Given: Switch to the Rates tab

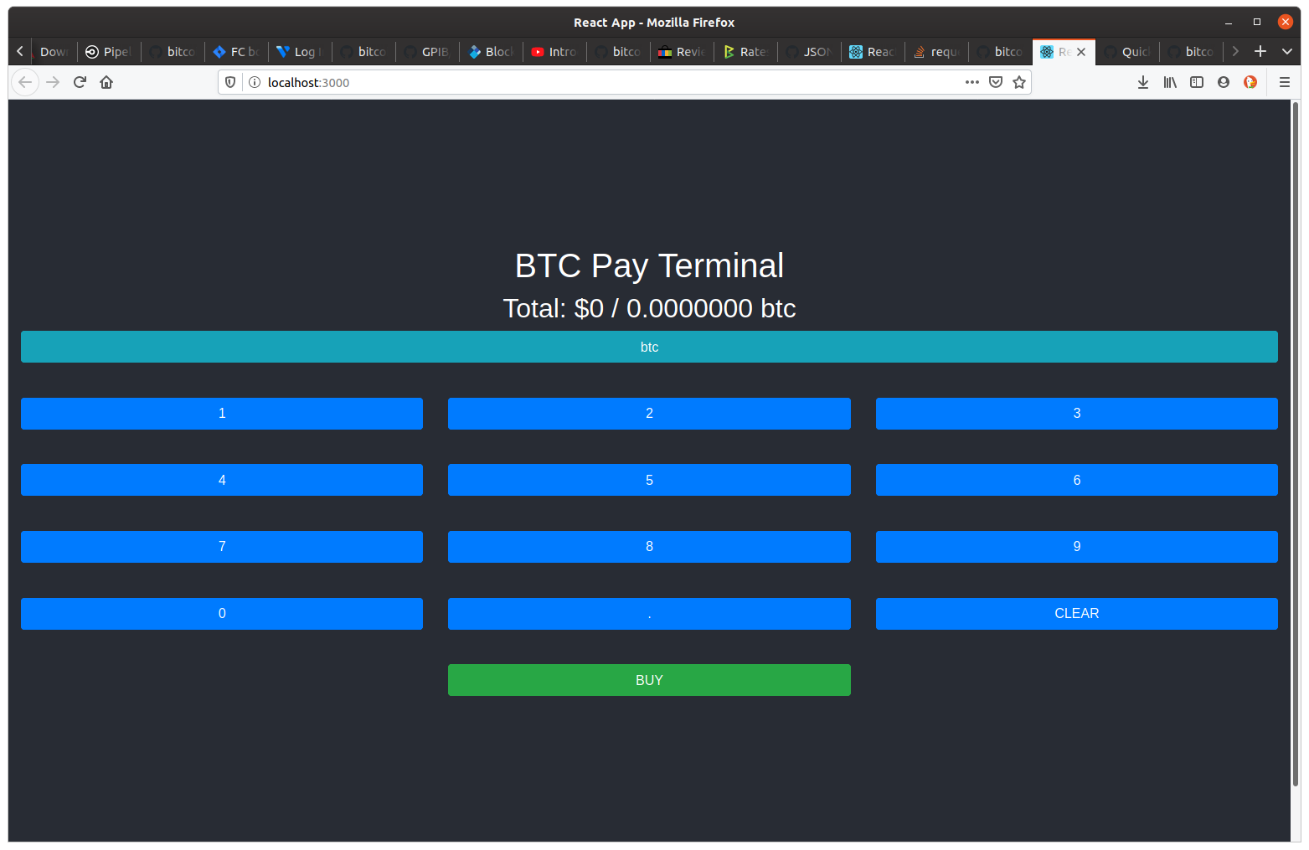Looking at the screenshot, I should [745, 52].
